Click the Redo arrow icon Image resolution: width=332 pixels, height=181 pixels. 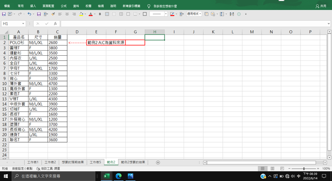point(20,14)
